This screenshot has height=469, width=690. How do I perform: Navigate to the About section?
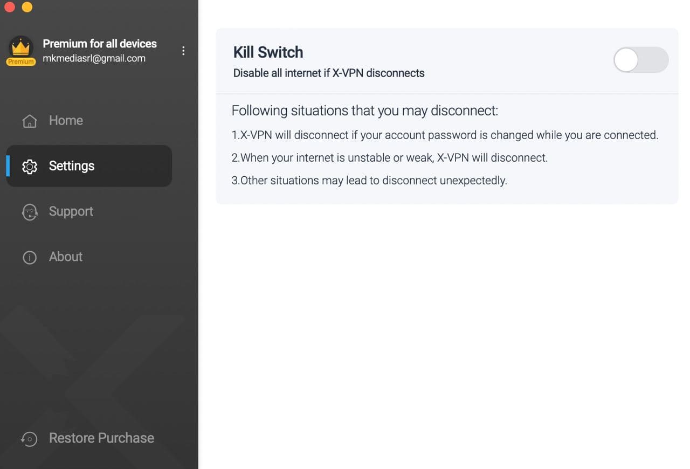coord(65,257)
